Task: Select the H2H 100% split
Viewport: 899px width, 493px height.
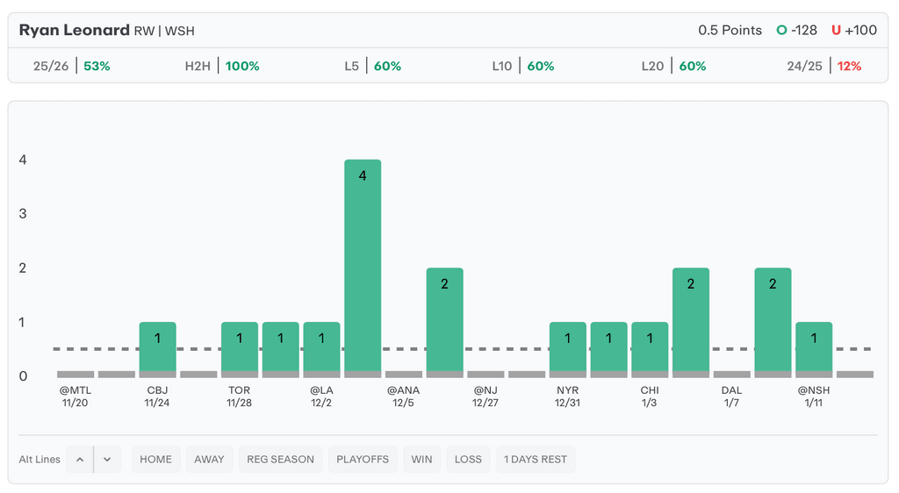Action: click(222, 66)
